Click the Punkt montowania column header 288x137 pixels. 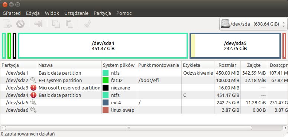pos(159,65)
